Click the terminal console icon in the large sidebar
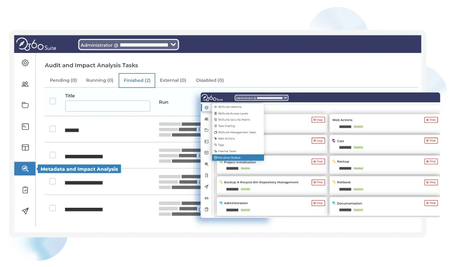The image size is (449, 267). [25, 127]
